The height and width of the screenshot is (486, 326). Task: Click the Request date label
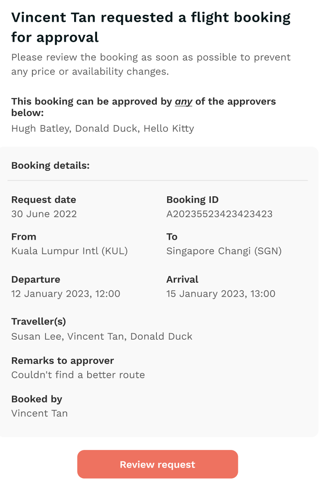[44, 200]
